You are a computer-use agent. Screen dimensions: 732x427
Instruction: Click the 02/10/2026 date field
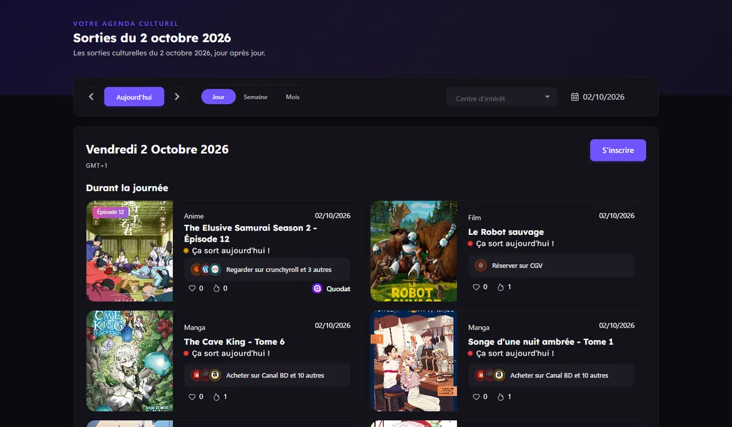coord(604,97)
